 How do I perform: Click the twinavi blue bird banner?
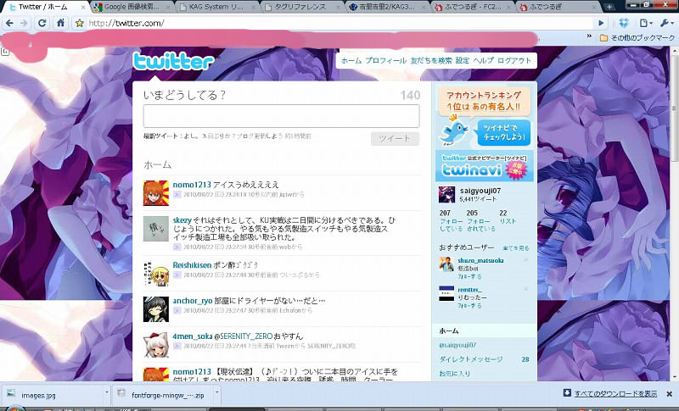484,117
